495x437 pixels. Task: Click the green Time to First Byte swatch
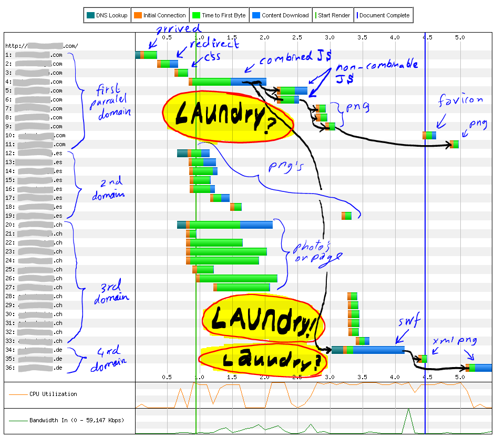click(196, 15)
